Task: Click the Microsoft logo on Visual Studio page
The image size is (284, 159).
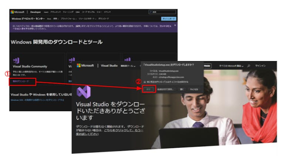Action: [85, 66]
